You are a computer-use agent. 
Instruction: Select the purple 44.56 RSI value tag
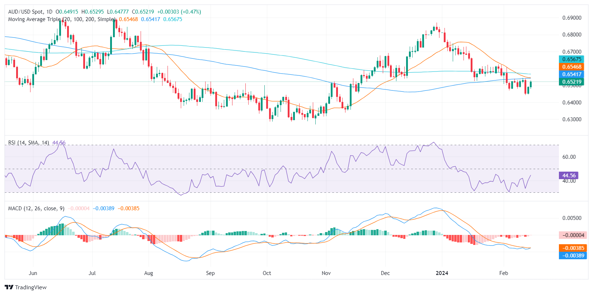(x=569, y=176)
